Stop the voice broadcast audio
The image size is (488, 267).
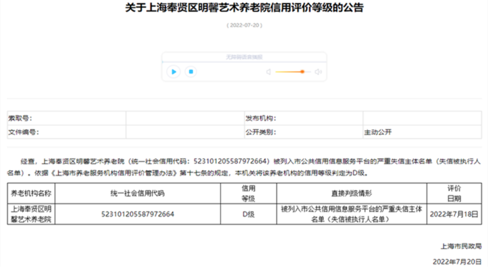(191, 72)
